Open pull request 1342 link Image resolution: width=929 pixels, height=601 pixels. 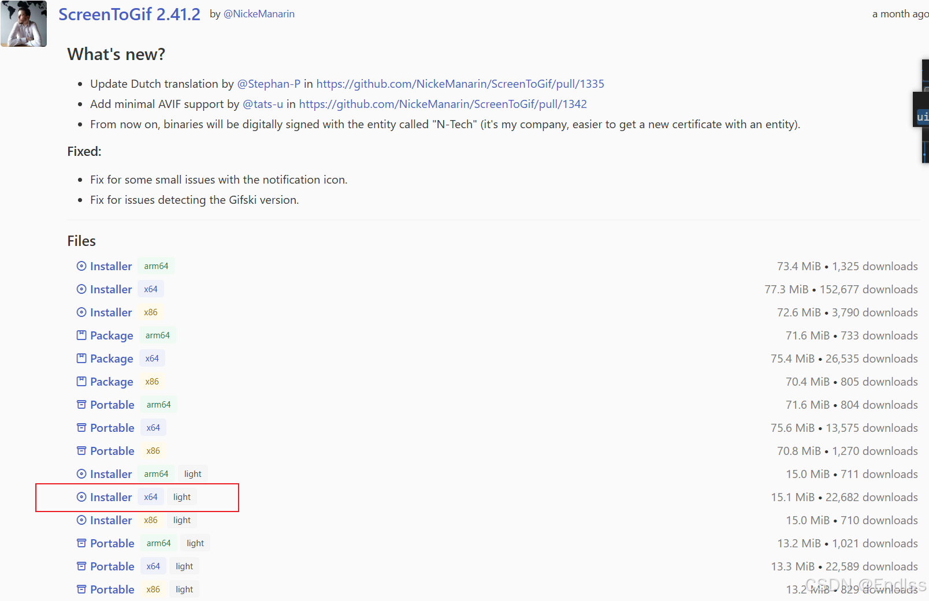(443, 104)
